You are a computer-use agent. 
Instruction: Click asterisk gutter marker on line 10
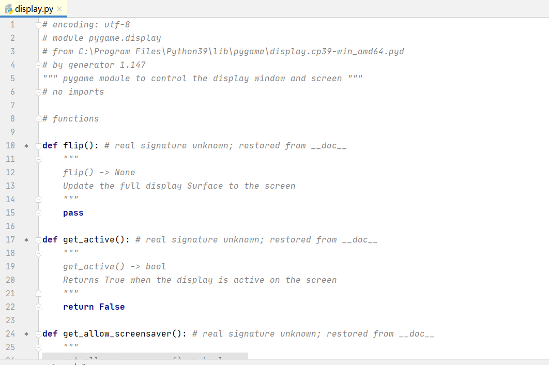[26, 146]
